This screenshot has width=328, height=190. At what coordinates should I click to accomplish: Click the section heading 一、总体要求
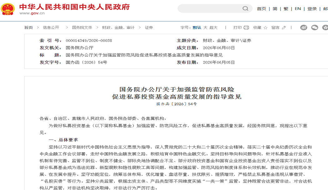tap(63, 140)
